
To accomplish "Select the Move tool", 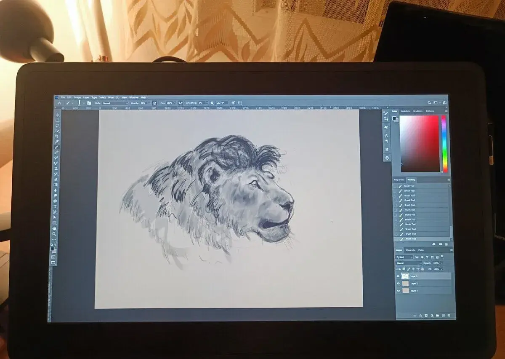I will (x=58, y=115).
